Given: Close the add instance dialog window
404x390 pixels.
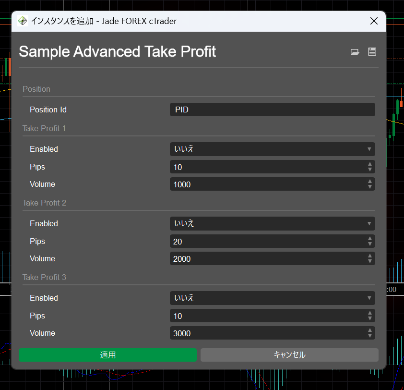Looking at the screenshot, I should (374, 21).
